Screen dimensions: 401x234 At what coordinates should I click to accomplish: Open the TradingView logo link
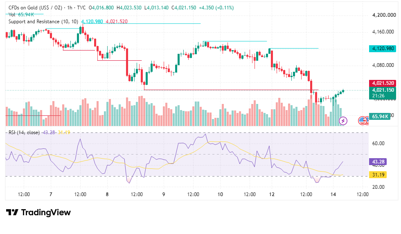pos(38,212)
